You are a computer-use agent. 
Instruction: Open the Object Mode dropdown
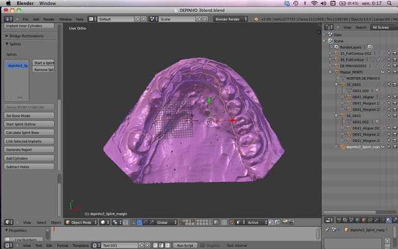(81, 222)
